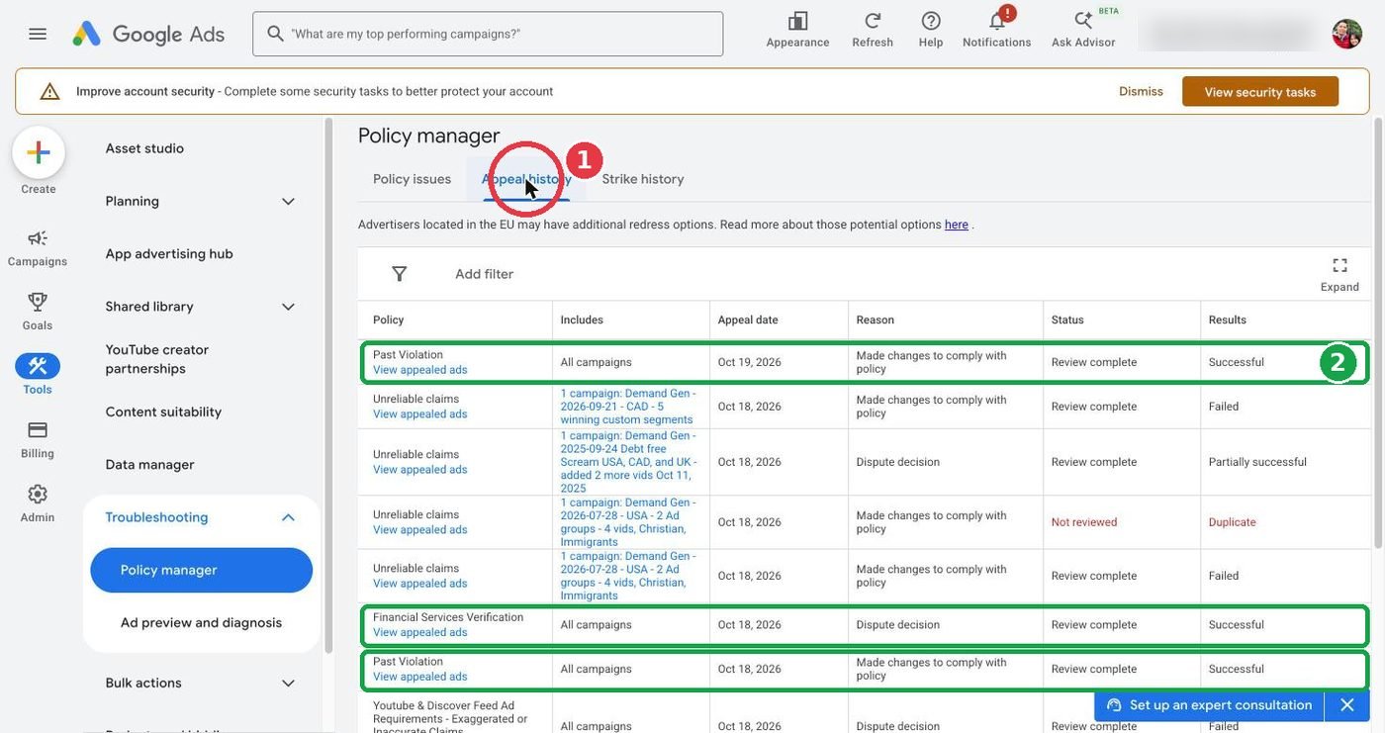
Task: Open the Demand Gen CAD campaign link
Action: [627, 407]
